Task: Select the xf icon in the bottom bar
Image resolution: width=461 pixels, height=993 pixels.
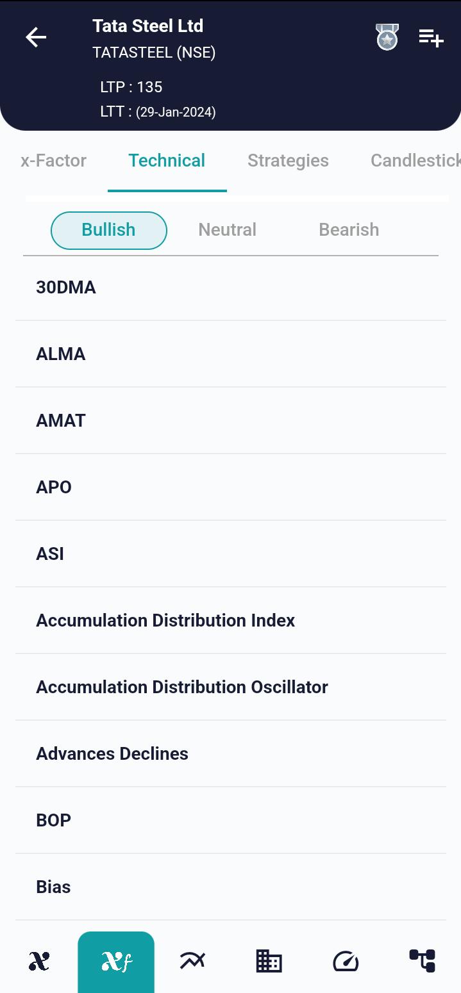Action: click(x=115, y=961)
